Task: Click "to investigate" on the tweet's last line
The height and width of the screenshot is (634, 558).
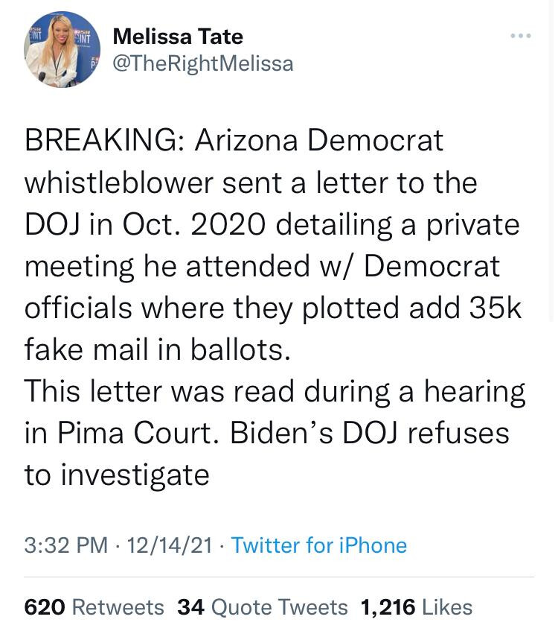Action: point(117,475)
